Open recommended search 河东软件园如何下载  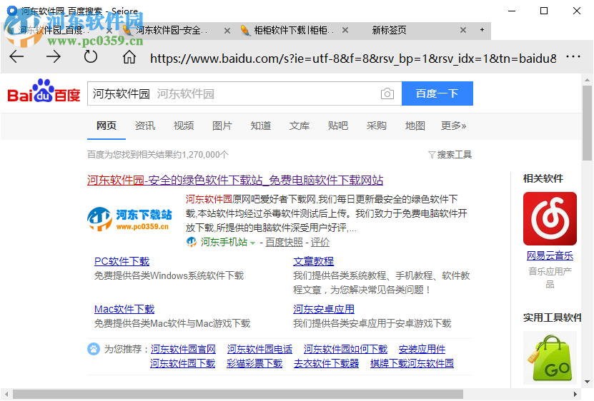point(345,349)
